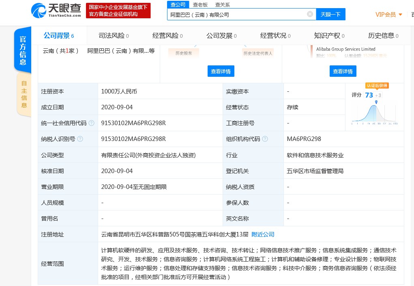This screenshot has height=286, width=414.
Task: Click the 曾用名 label cell
Action: click(x=68, y=219)
